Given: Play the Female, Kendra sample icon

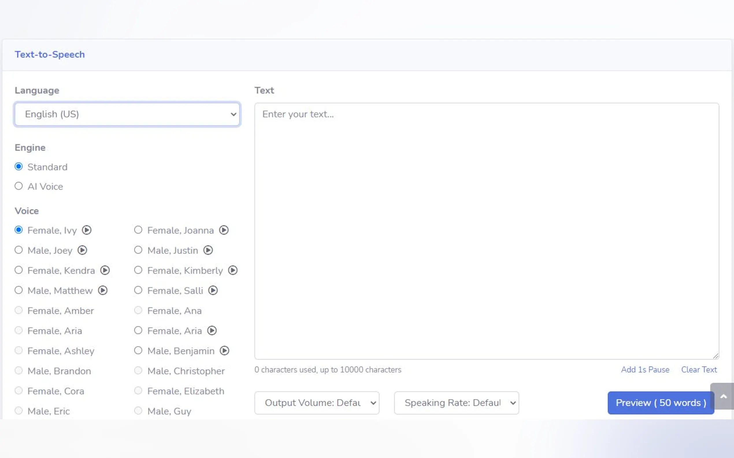Looking at the screenshot, I should point(105,270).
